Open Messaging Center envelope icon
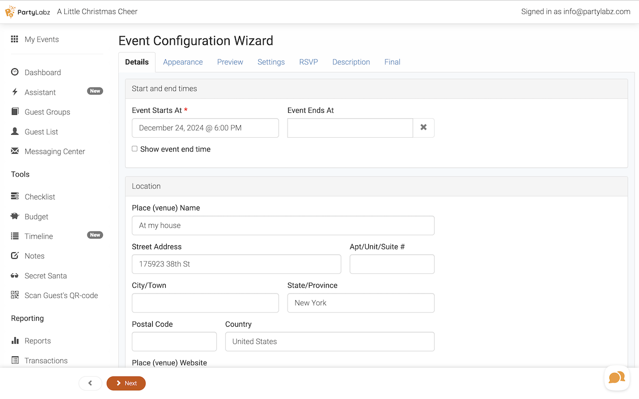This screenshot has height=399, width=639. click(15, 152)
